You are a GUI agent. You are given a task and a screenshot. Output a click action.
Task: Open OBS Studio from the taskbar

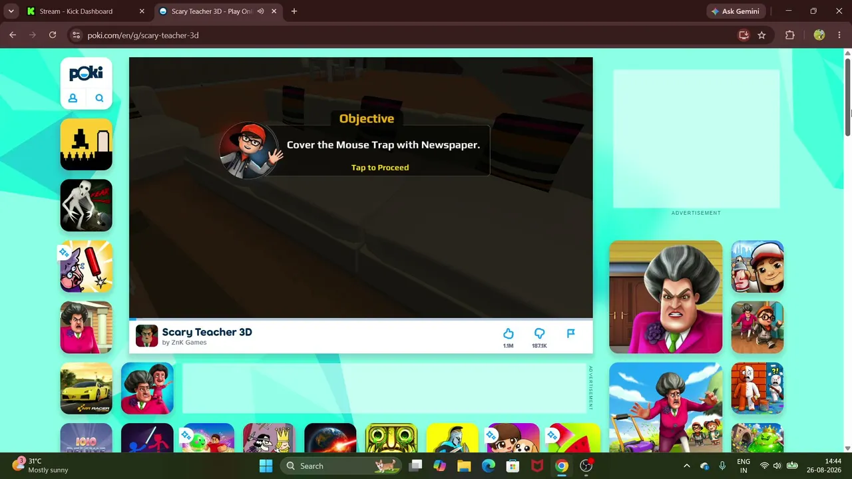coord(586,466)
